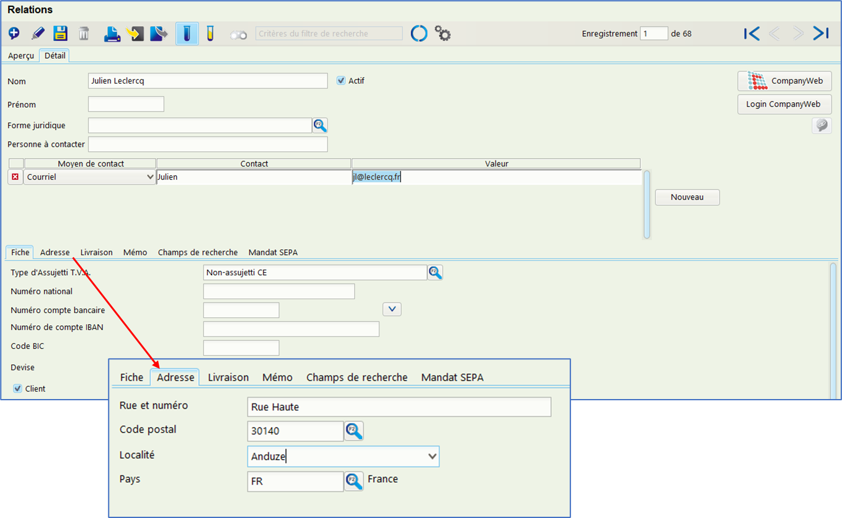Select the Fiche tab in the main window

click(x=20, y=252)
